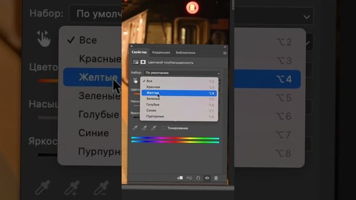Screen dimensions: 356x200
Task: Choose Пурпурные in the color range menu
Action: point(179,116)
